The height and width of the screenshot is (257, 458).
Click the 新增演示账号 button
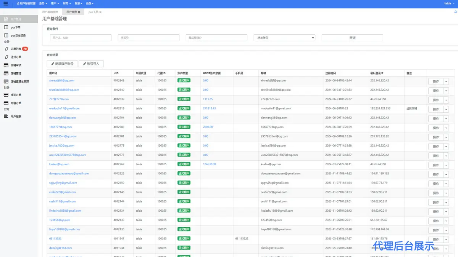coord(62,64)
